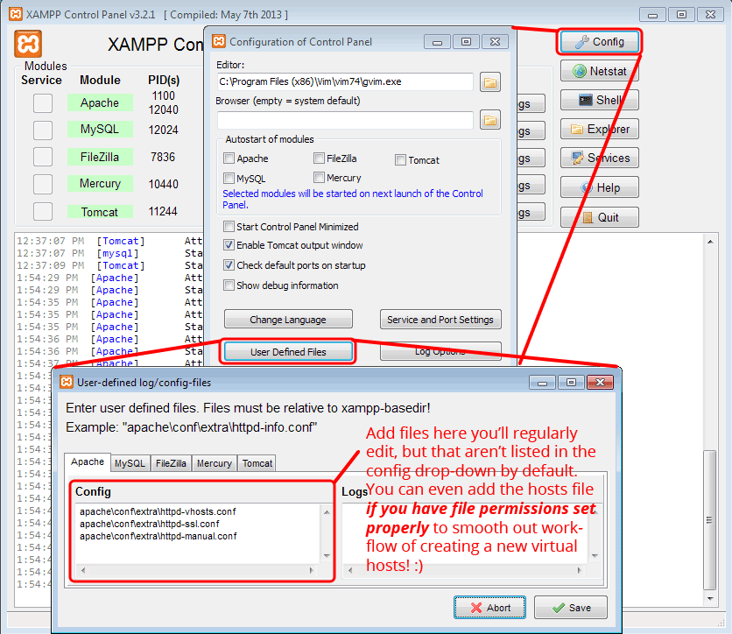Enable Start Control Panel Minimized
This screenshot has height=634, width=732.
tap(229, 227)
